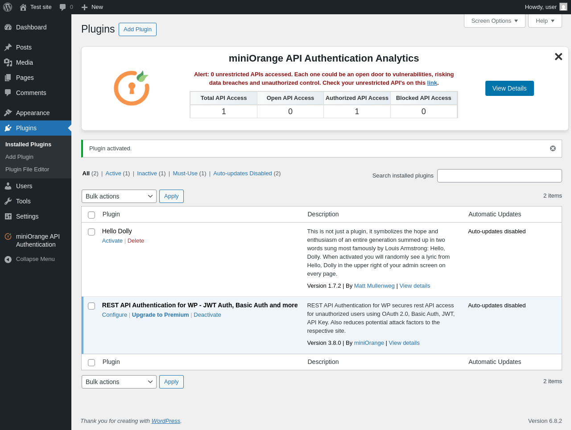Viewport: 571px width, 430px height.
Task: Filter plugins by Must-Use
Action: tap(185, 174)
